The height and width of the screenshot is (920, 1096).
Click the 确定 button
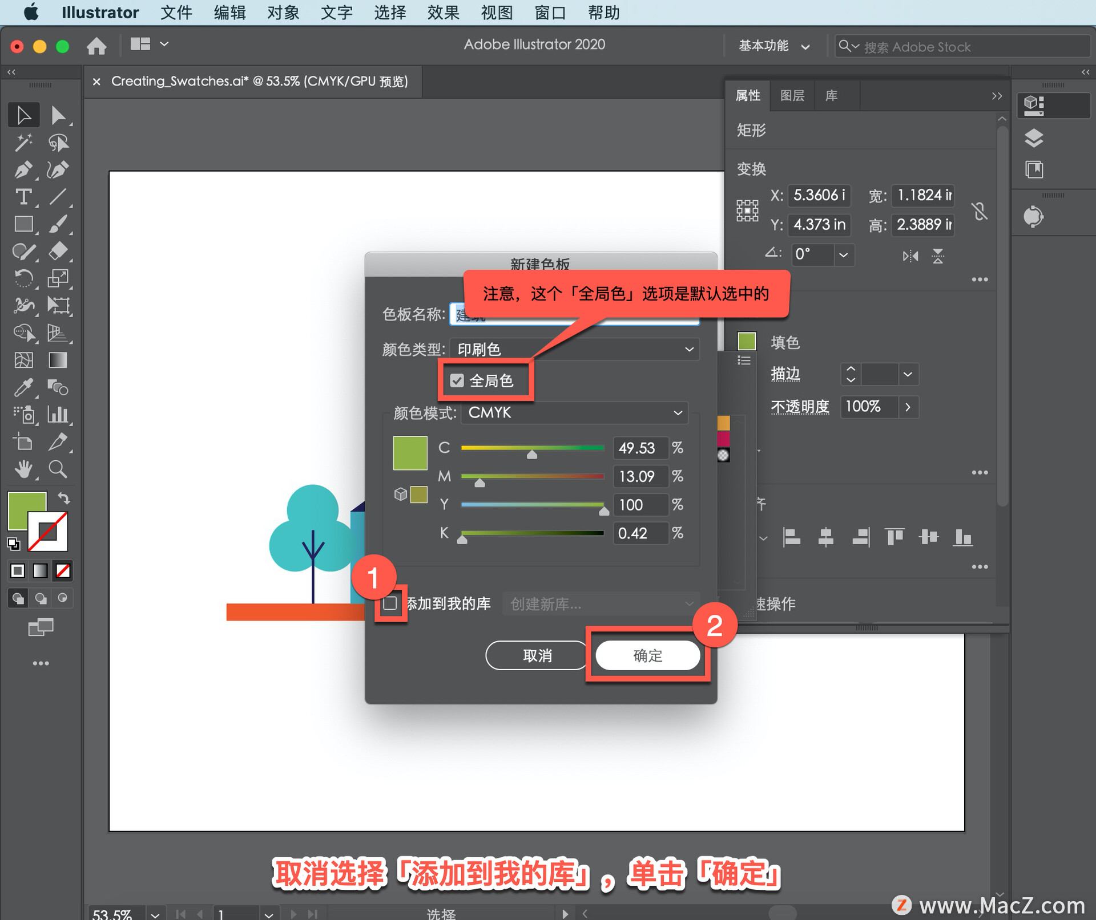pyautogui.click(x=647, y=655)
